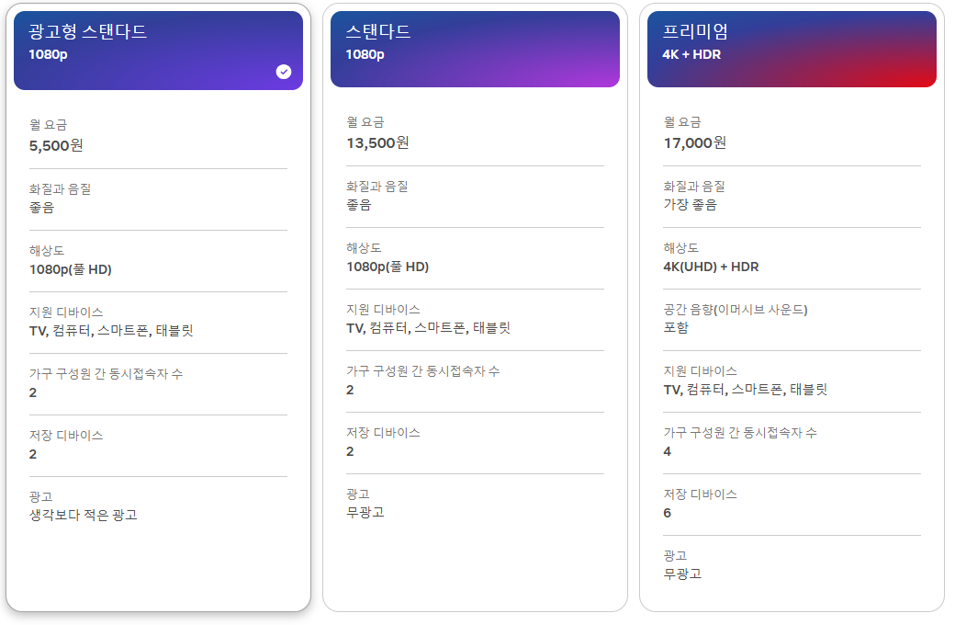Viewport: 955px width, 625px height.
Task: Click 좋음 quality value in 광고형 스탠다드
Action: tap(41, 208)
